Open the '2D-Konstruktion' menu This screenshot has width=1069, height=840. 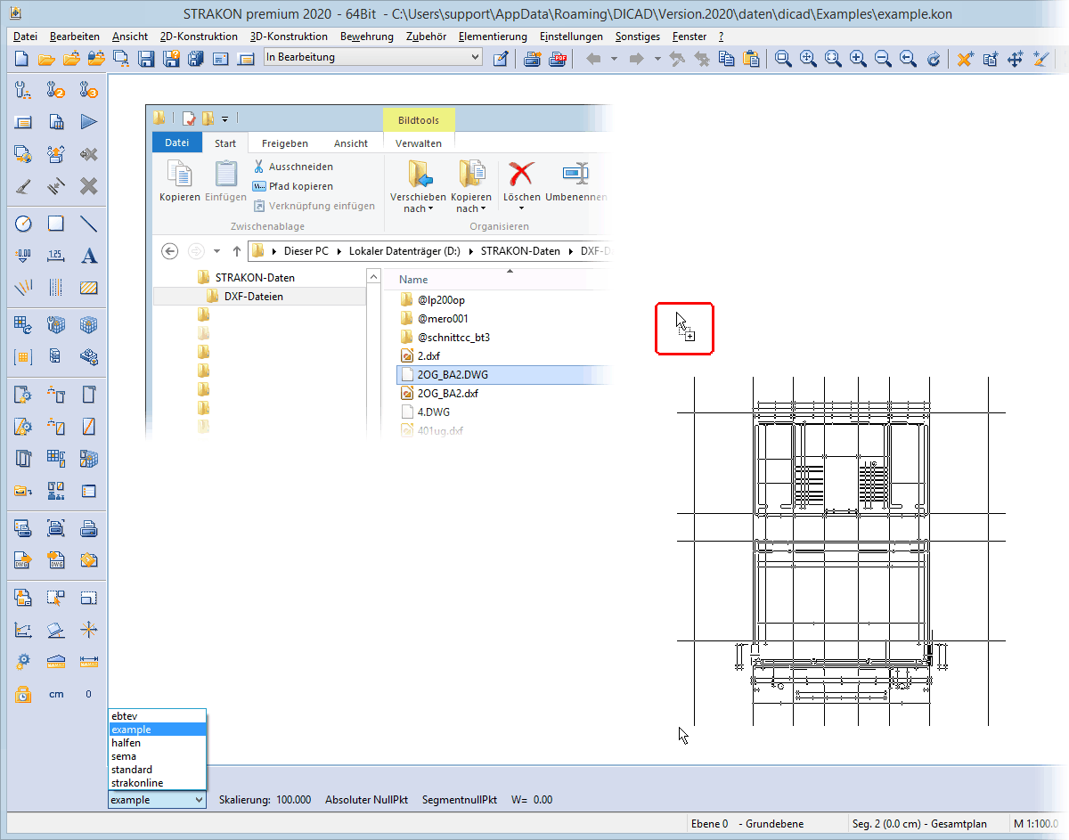pos(199,37)
